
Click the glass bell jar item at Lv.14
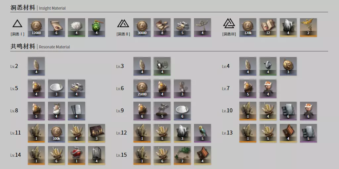pos(96,155)
